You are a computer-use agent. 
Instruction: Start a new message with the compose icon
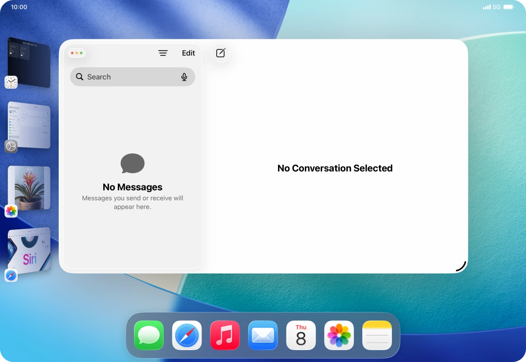tap(220, 53)
